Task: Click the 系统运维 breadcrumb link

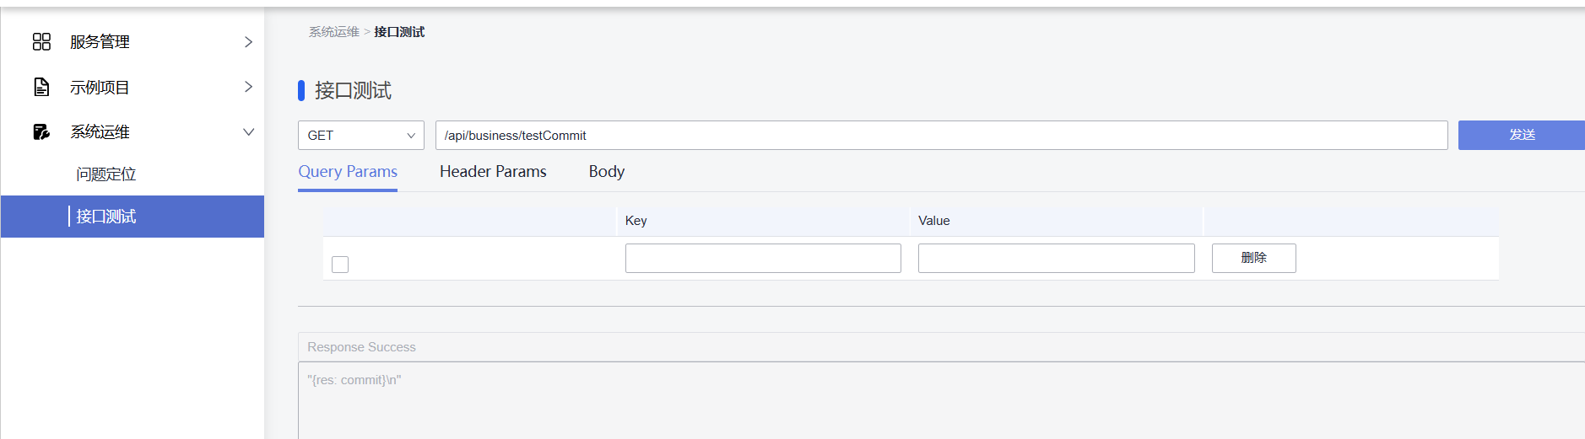Action: pos(334,32)
